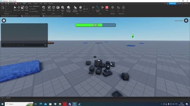This screenshot has height=106, width=190.
Task: Open Microsoft Edge from the taskbar
Action: (41, 104)
